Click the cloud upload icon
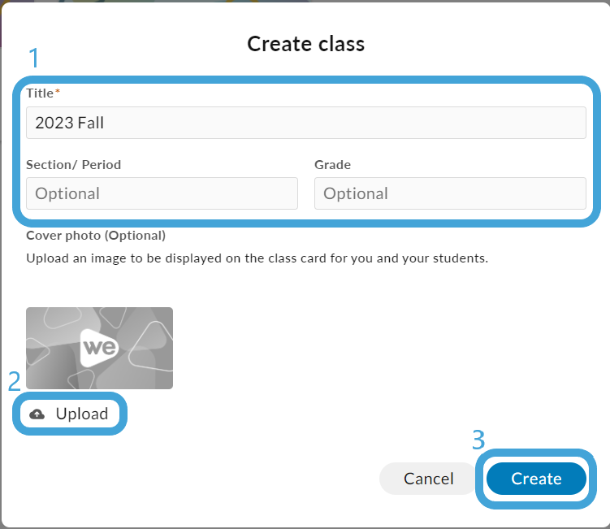The height and width of the screenshot is (529, 610). pos(37,414)
